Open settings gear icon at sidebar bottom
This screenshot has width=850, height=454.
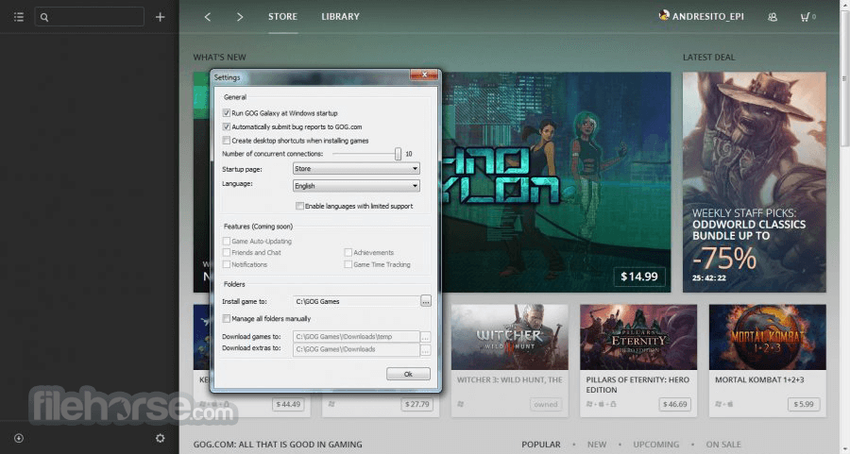(160, 438)
